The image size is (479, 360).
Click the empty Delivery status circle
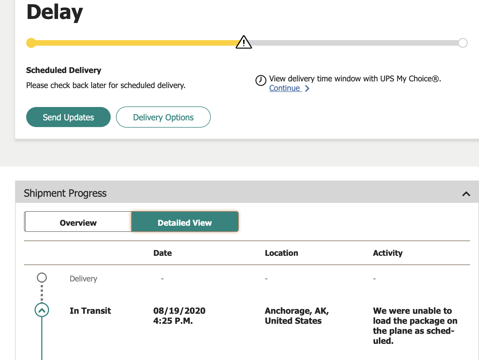pos(42,278)
